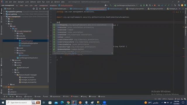Viewport: 187px width, 105px height.
Task: Open the Dependencies tool window
Action: click(56, 97)
